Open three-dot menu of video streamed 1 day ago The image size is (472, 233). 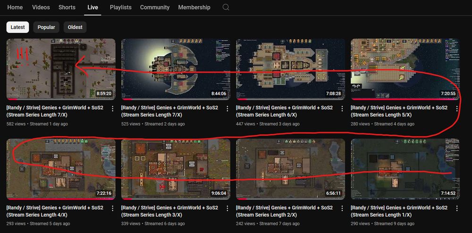(113, 108)
